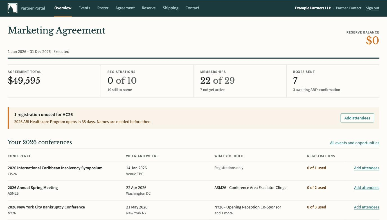Click the boxes sent count 7
Screen dimensions: 387x220
[295, 81]
